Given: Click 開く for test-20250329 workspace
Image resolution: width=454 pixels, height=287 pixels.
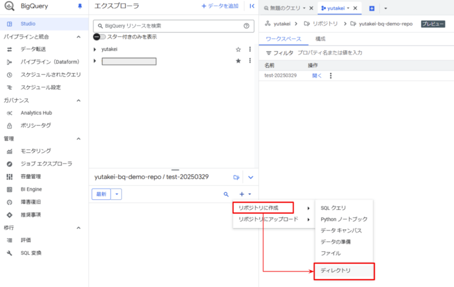Looking at the screenshot, I should [x=317, y=76].
